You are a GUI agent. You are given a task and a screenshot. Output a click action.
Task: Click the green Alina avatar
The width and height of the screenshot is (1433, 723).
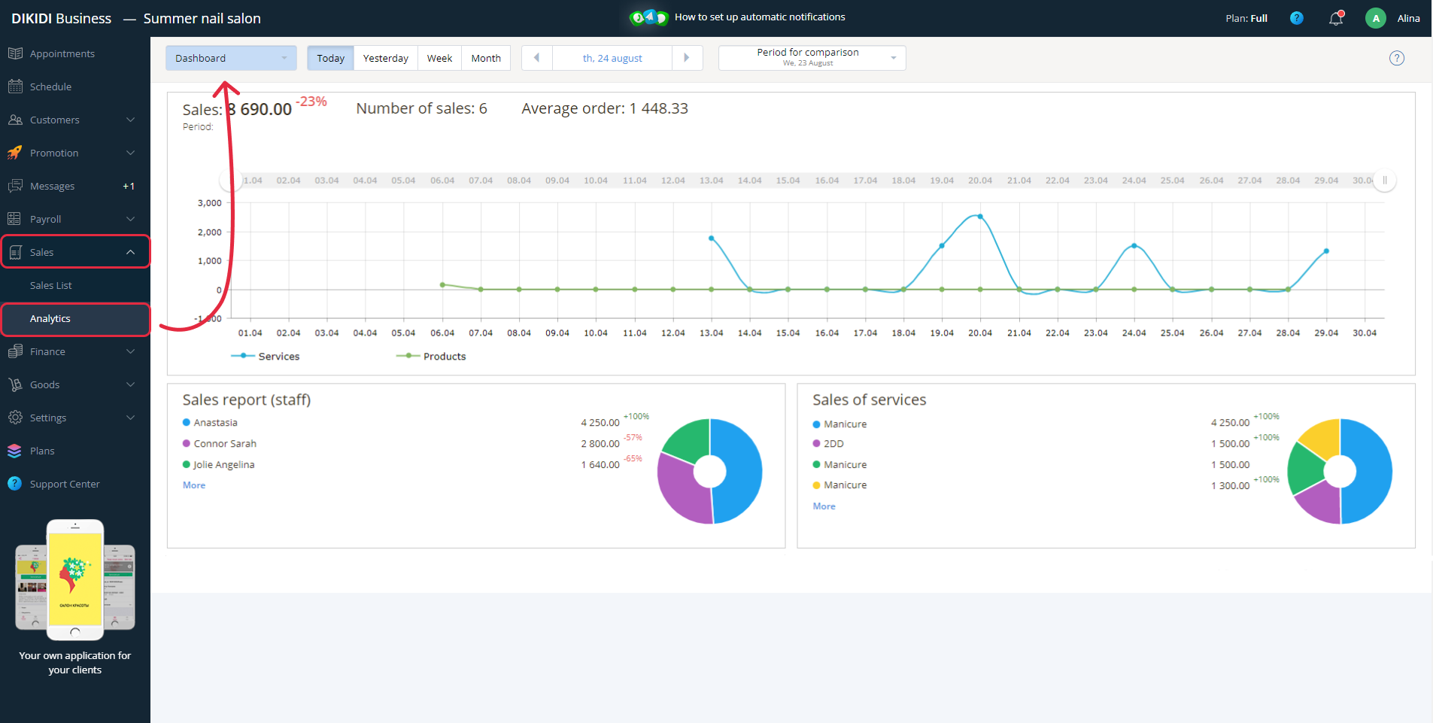[1376, 18]
